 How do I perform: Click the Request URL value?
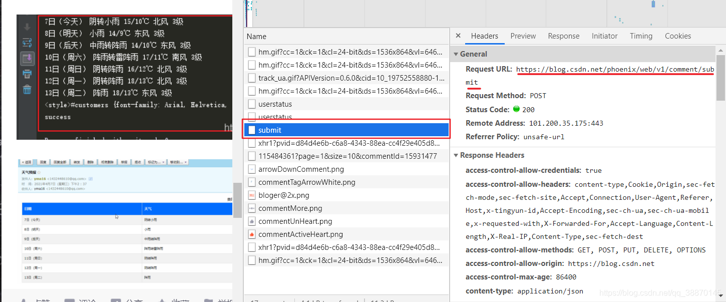(615, 76)
